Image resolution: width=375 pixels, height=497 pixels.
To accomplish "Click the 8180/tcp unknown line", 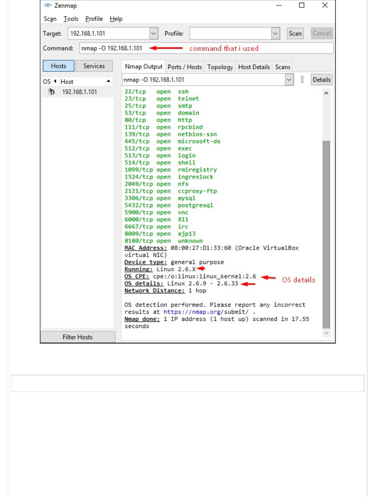I will [x=164, y=241].
